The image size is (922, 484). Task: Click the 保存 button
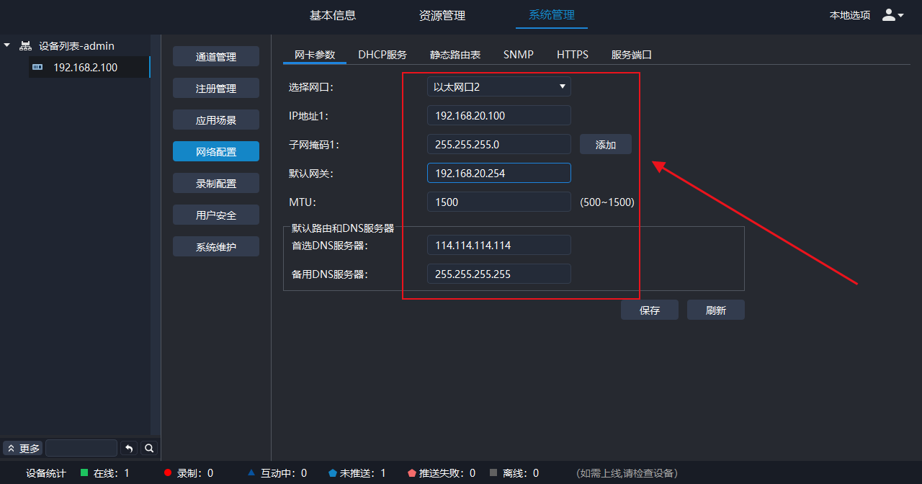pyautogui.click(x=650, y=310)
